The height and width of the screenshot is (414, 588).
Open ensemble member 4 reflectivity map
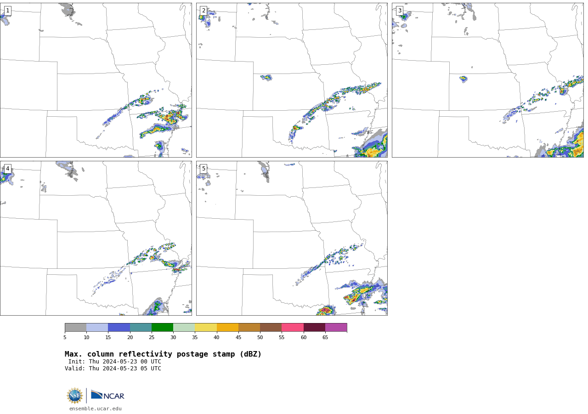pyautogui.click(x=96, y=238)
